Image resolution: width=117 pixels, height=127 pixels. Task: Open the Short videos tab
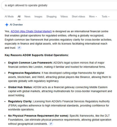78,17
